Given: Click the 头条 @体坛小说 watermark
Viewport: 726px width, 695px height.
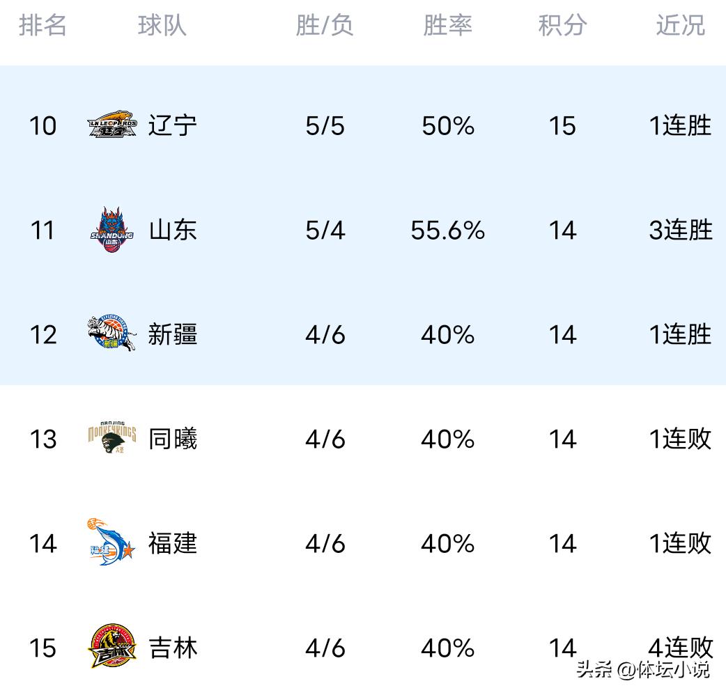Looking at the screenshot, I should pos(642,671).
